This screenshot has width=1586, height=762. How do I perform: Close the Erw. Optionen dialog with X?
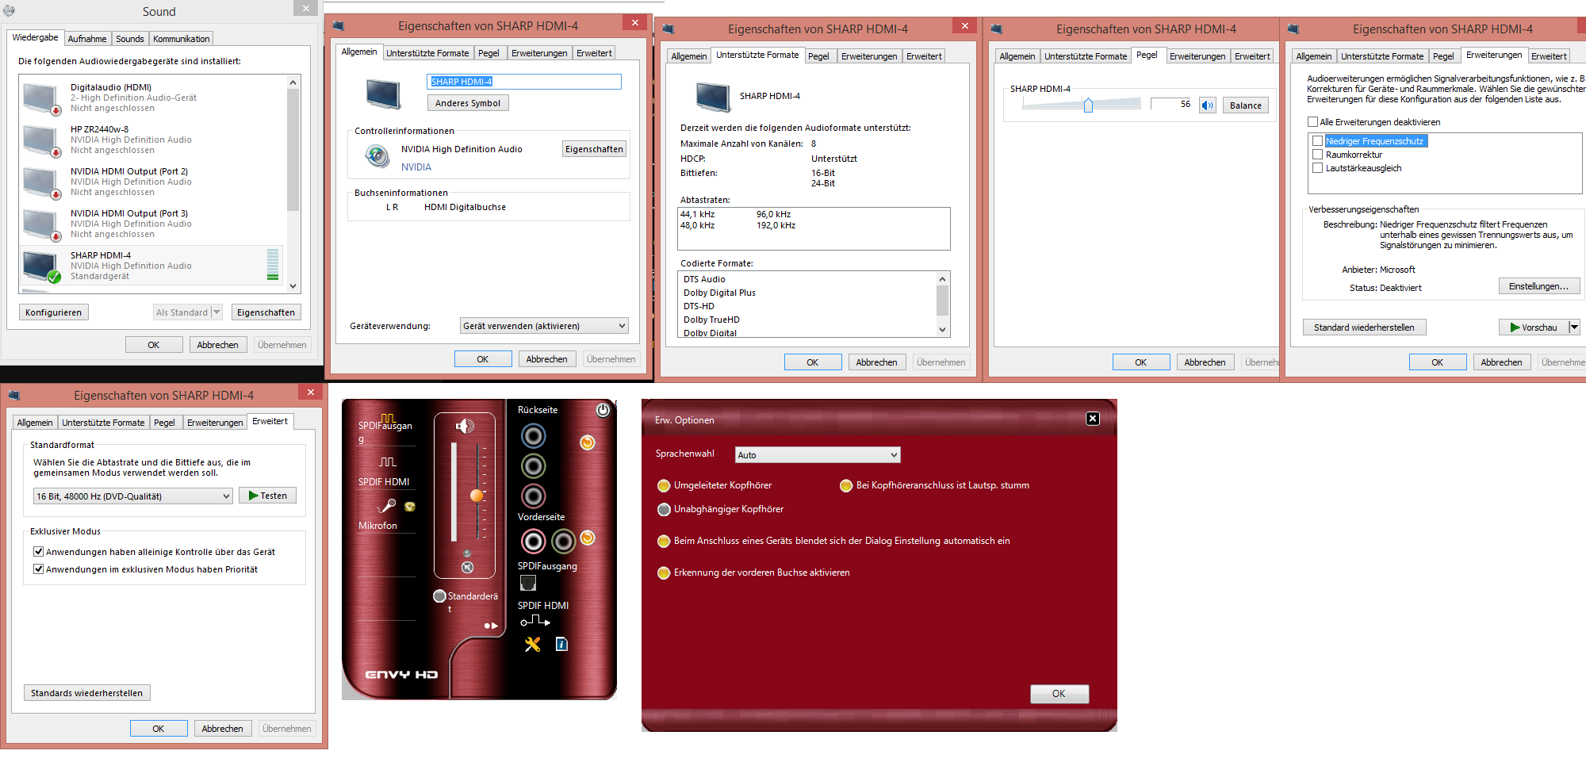coord(1093,419)
